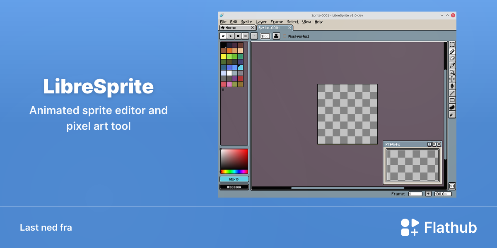Image resolution: width=497 pixels, height=248 pixels.
Task: Click the 100.0 zoom percentage field
Action: pyautogui.click(x=443, y=193)
